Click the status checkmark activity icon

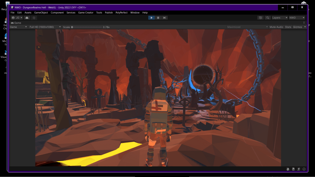[304, 169]
